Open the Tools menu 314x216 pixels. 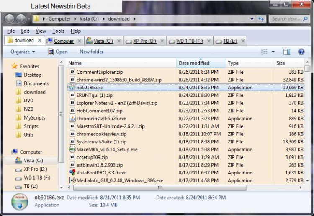coord(58,31)
